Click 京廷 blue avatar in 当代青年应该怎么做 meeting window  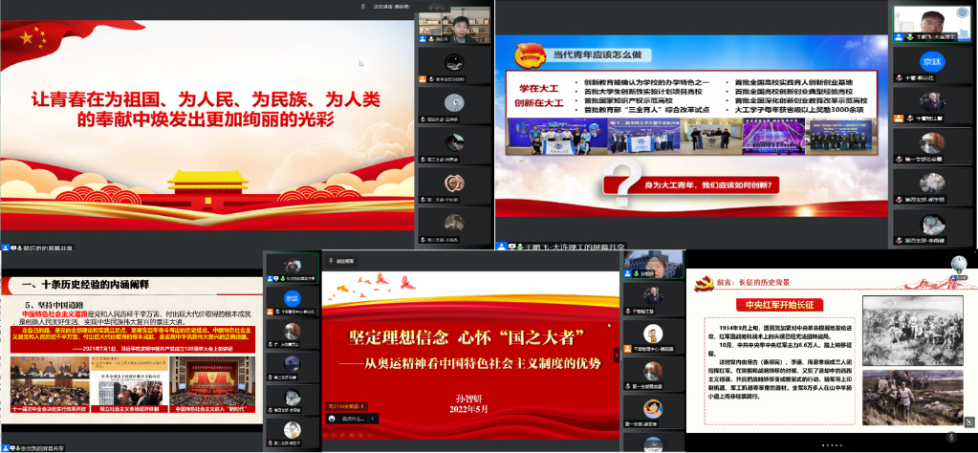coord(930,61)
